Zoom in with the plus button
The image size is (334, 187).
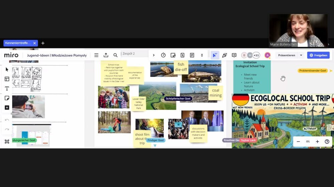point(317,141)
